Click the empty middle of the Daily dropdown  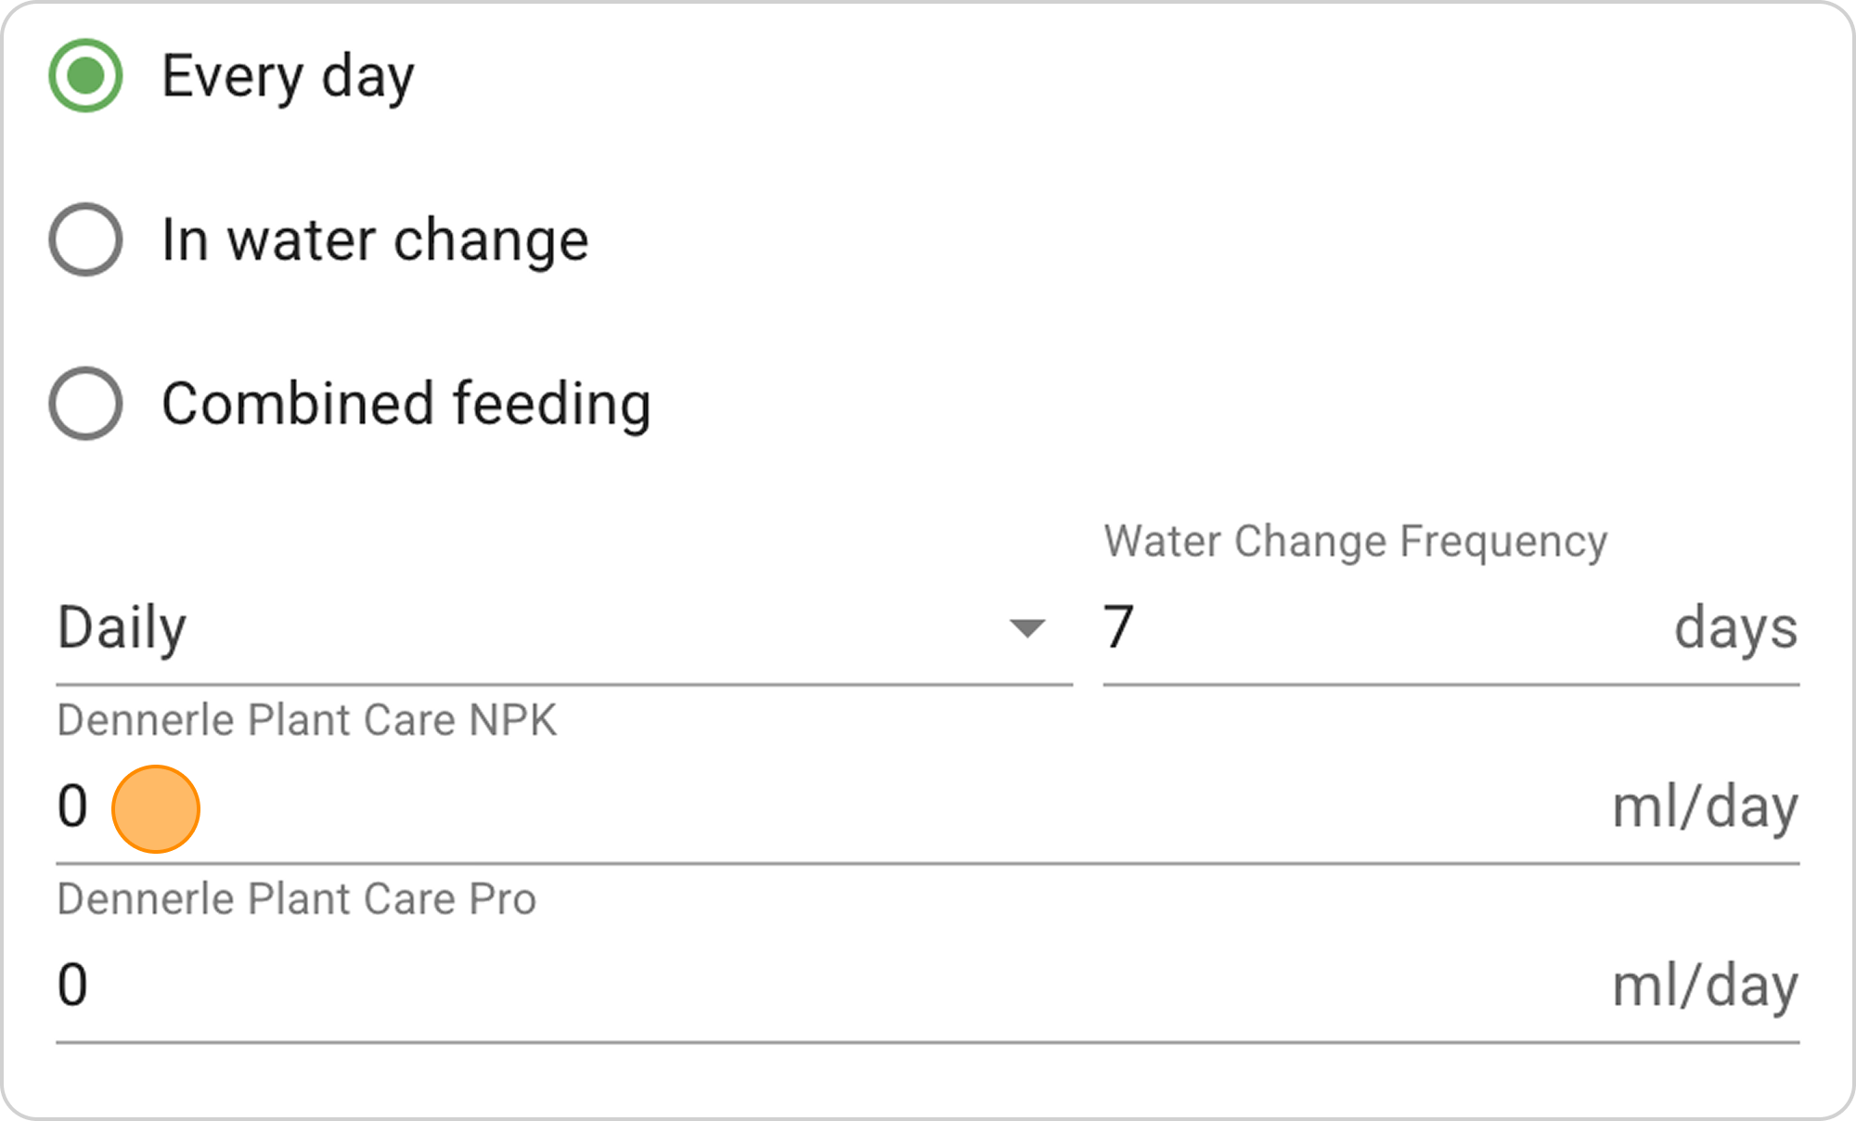click(594, 628)
